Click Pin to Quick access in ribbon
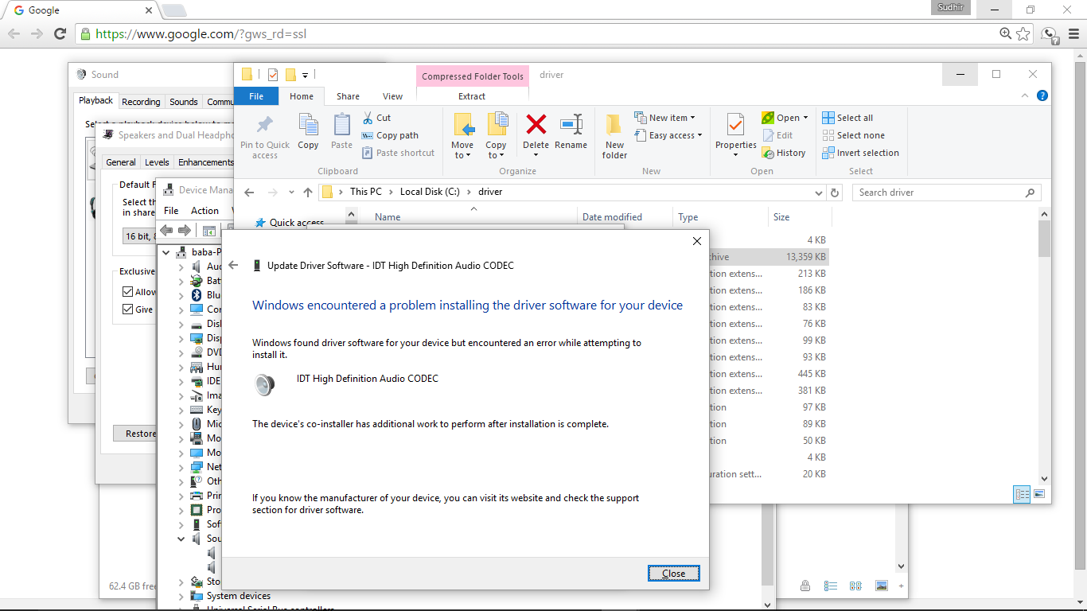This screenshot has width=1087, height=611. (x=265, y=135)
